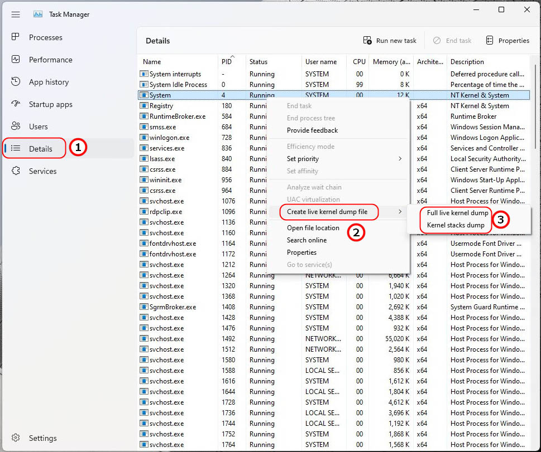Click icon of fontdrvhost.exe with PID 1164
541x452 pixels.
coord(144,244)
